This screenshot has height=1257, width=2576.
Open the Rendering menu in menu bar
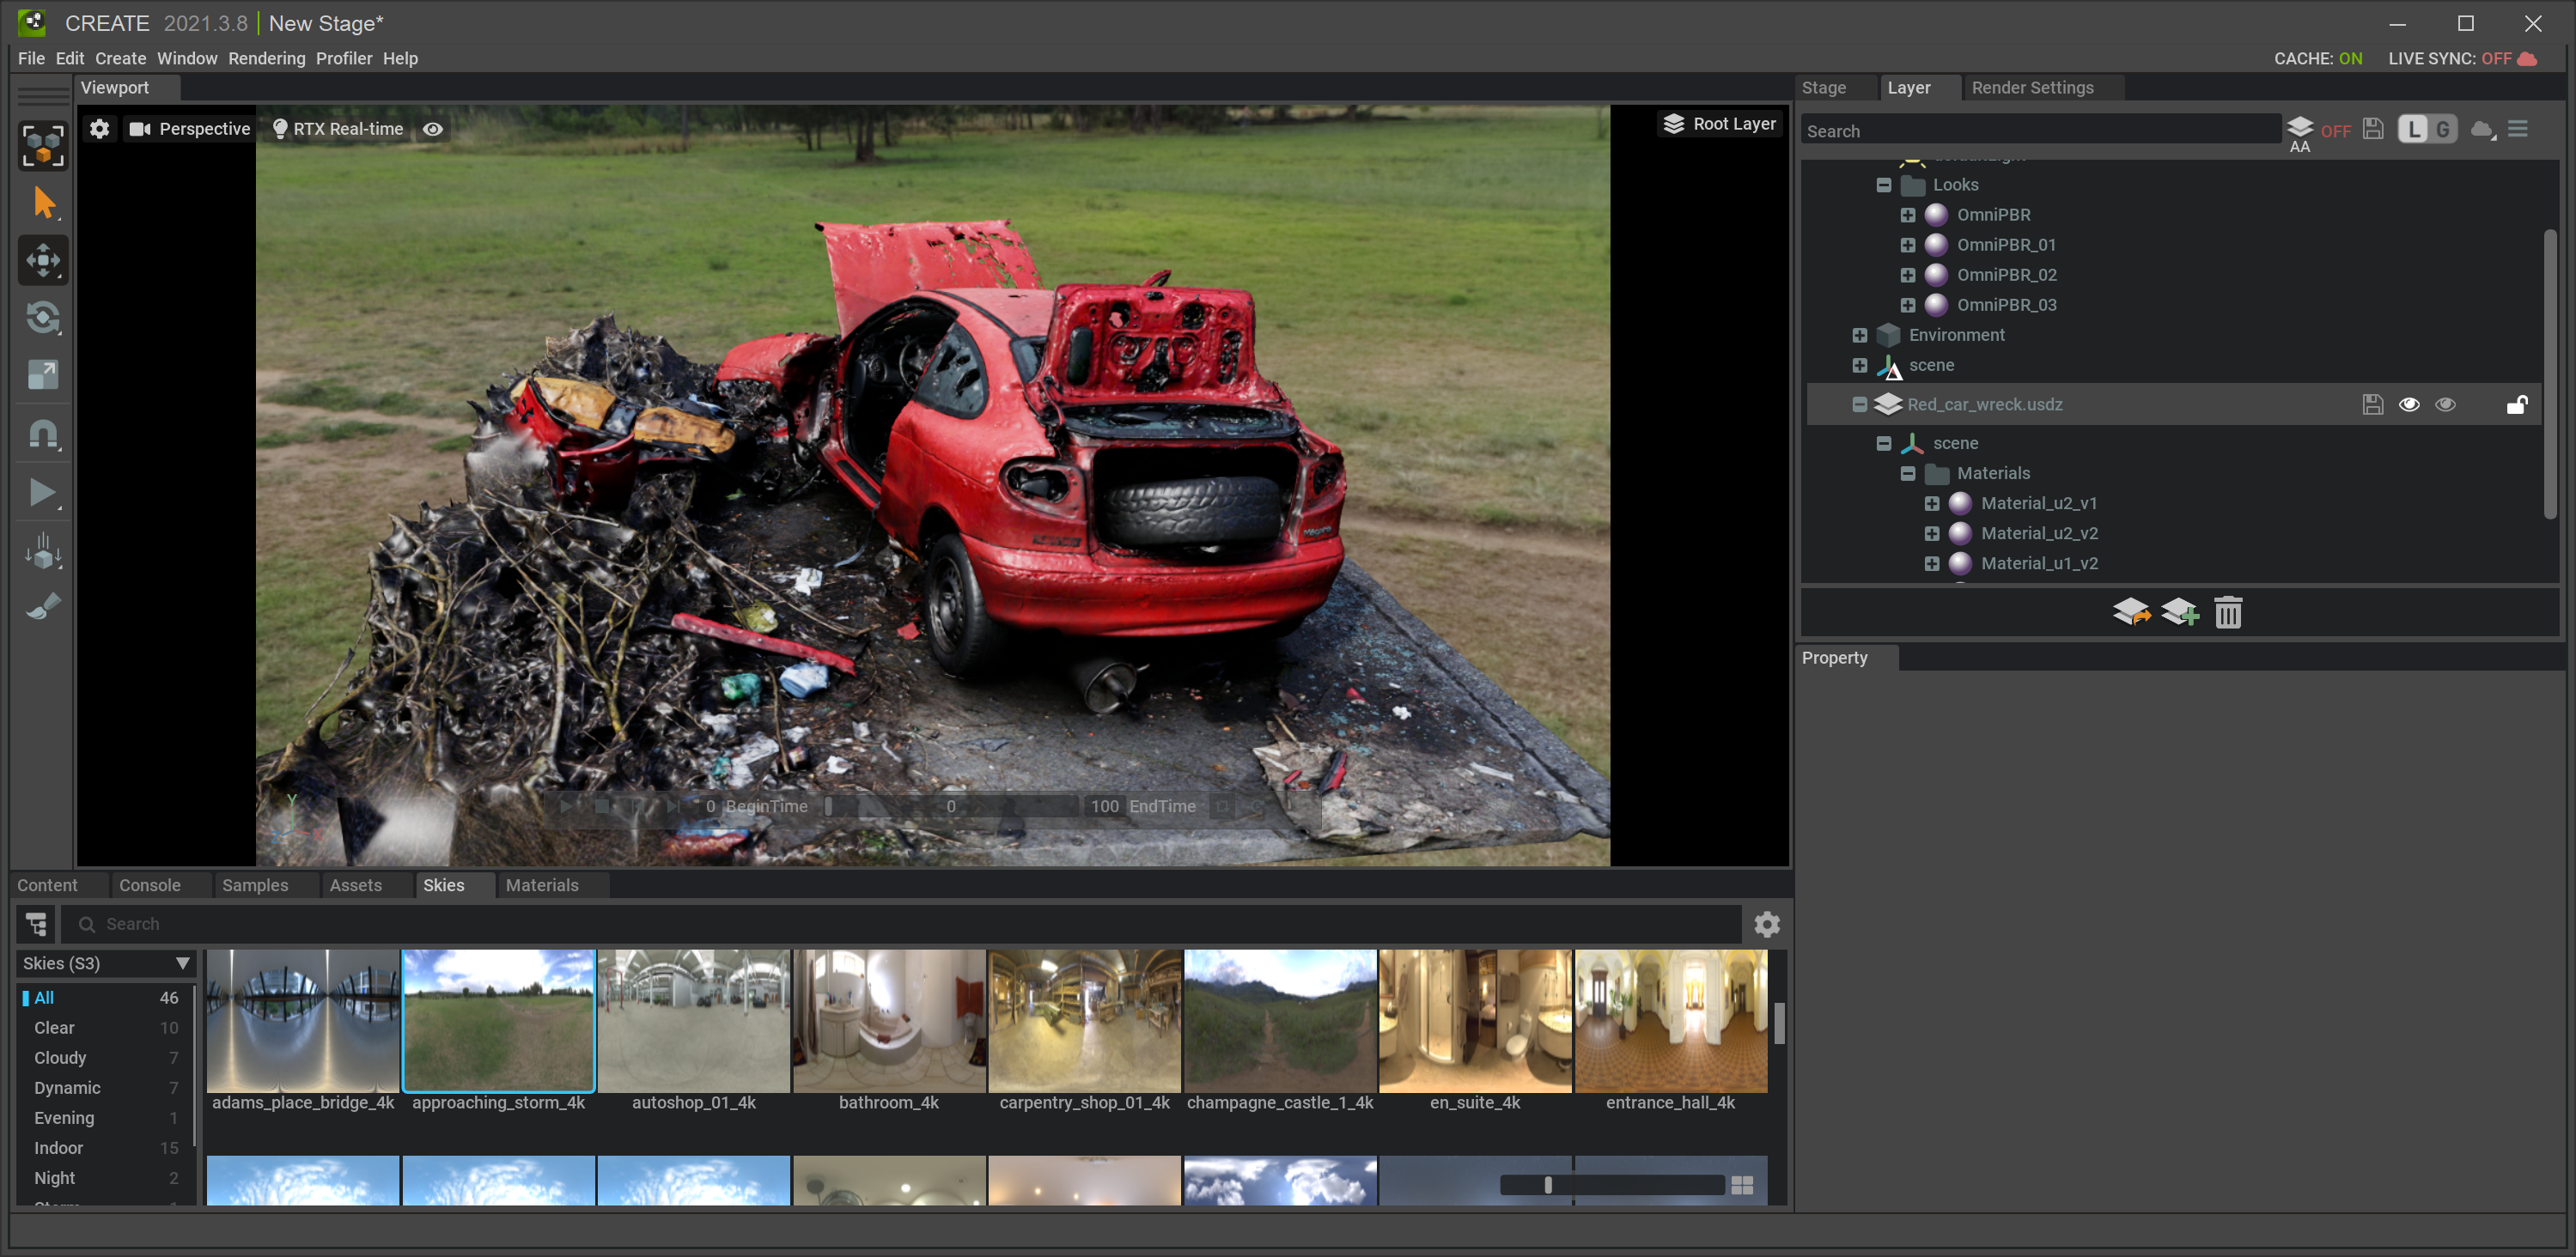pyautogui.click(x=266, y=58)
